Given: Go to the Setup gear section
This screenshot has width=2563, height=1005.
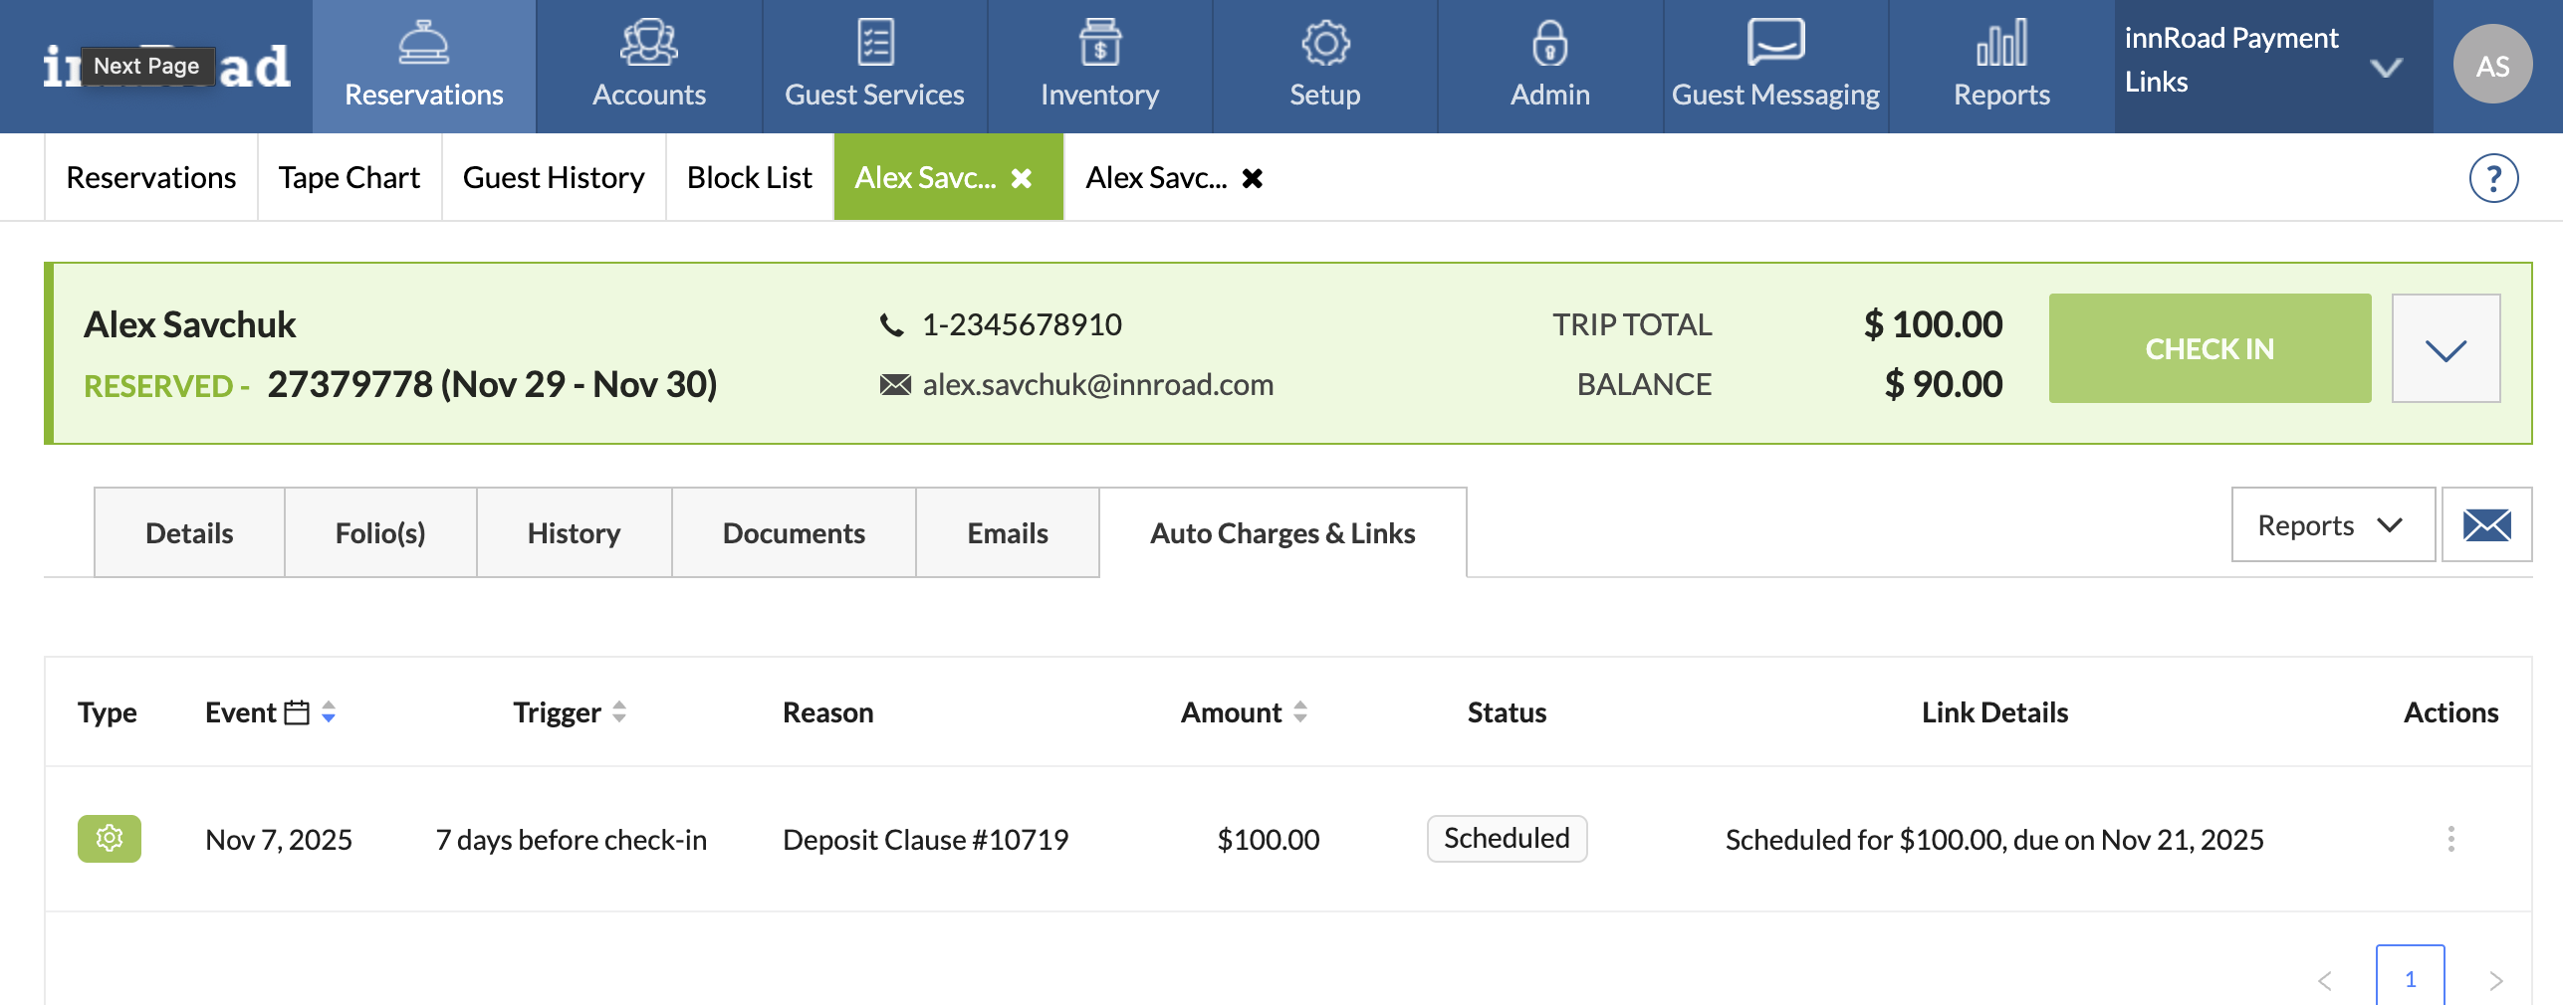Looking at the screenshot, I should 1324,66.
